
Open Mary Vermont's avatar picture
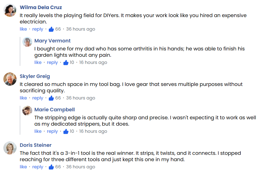point(27,42)
